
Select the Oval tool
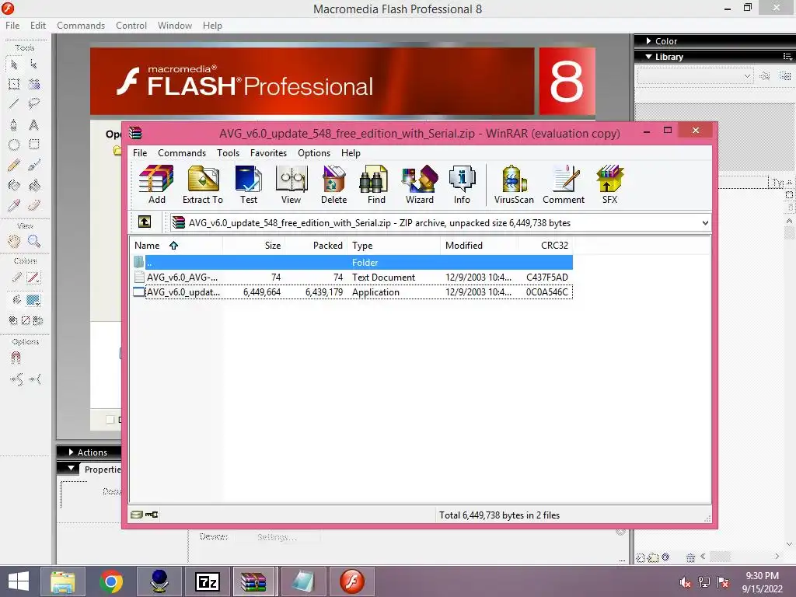14,145
